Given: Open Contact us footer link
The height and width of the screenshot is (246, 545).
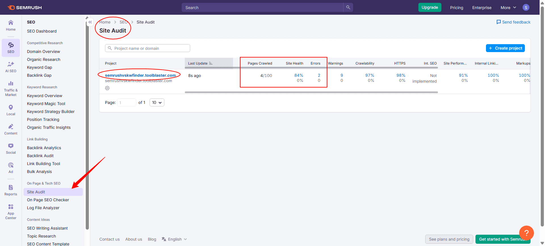Looking at the screenshot, I should tap(110, 239).
